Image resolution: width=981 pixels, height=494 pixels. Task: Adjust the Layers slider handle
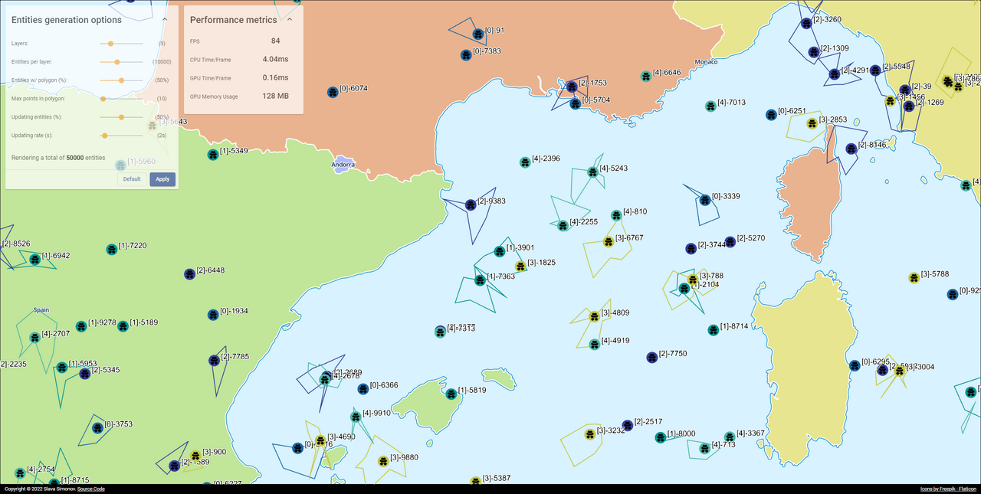(x=111, y=44)
